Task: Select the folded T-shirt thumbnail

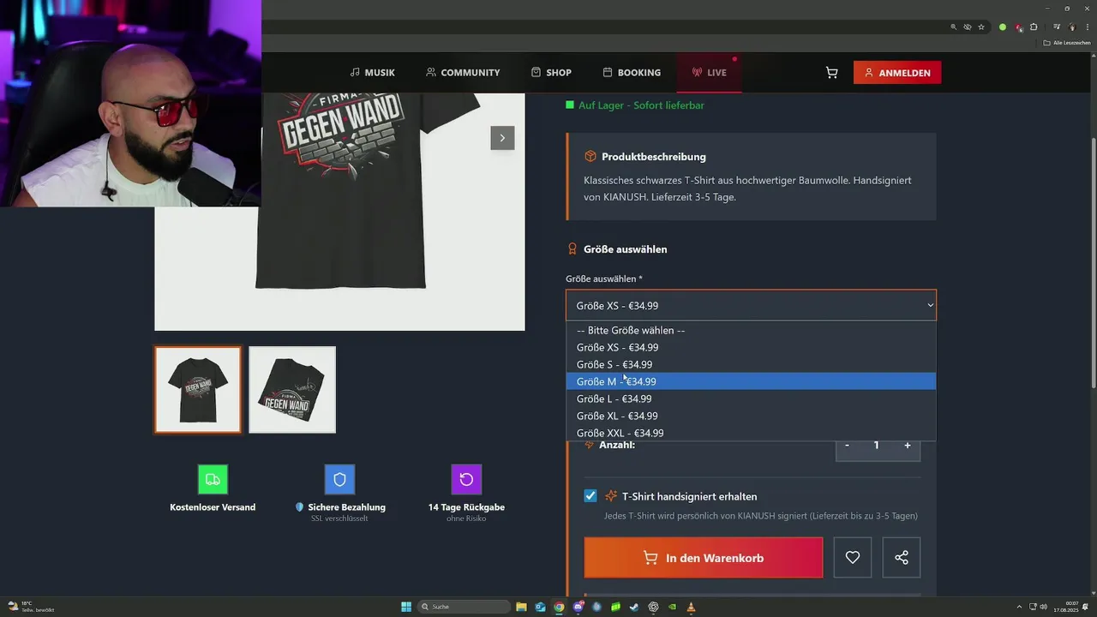Action: (292, 390)
